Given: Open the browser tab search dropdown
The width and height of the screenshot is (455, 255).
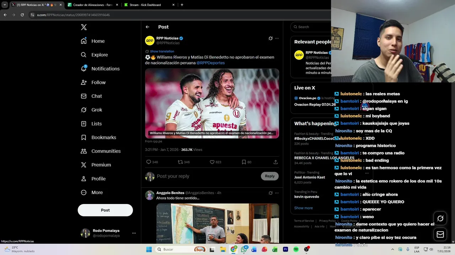Looking at the screenshot, I should (x=5, y=5).
